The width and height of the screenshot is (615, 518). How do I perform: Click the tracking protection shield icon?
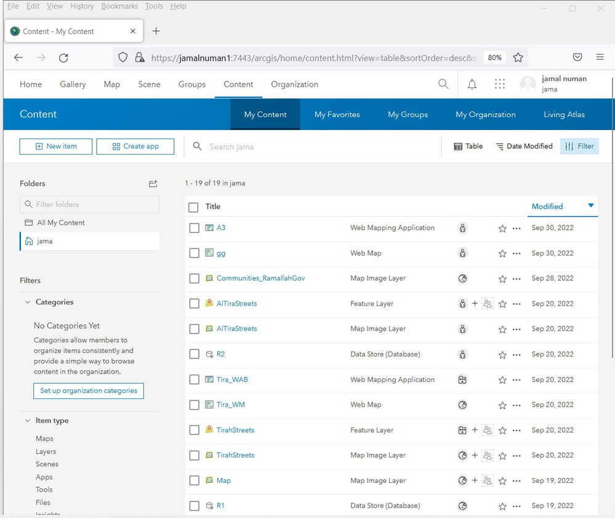click(x=123, y=57)
